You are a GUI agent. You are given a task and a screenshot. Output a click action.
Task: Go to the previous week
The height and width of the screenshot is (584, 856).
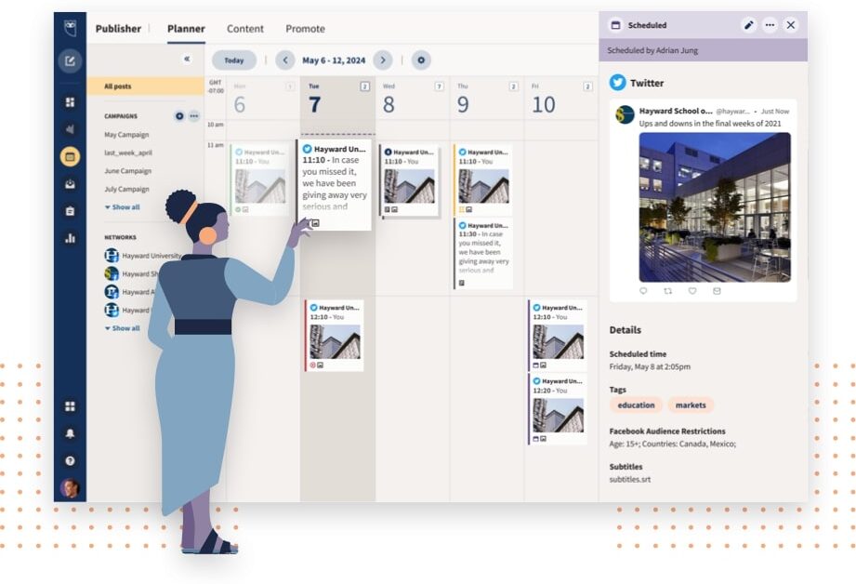click(285, 60)
